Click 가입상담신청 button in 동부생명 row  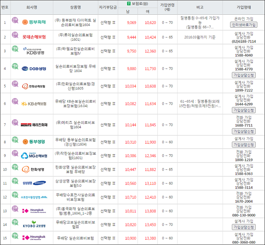click(x=243, y=144)
